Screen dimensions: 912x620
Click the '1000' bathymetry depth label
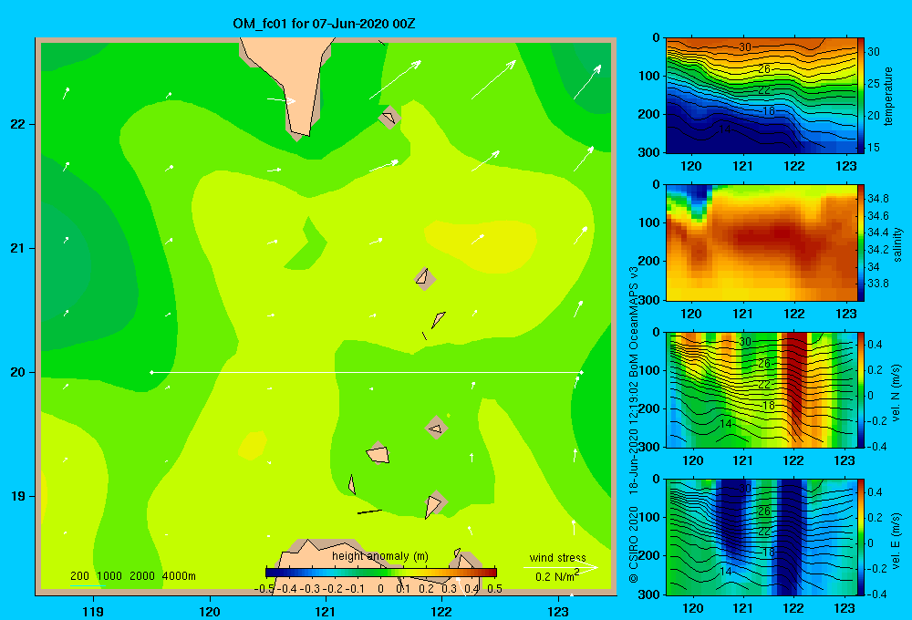pyautogui.click(x=109, y=576)
